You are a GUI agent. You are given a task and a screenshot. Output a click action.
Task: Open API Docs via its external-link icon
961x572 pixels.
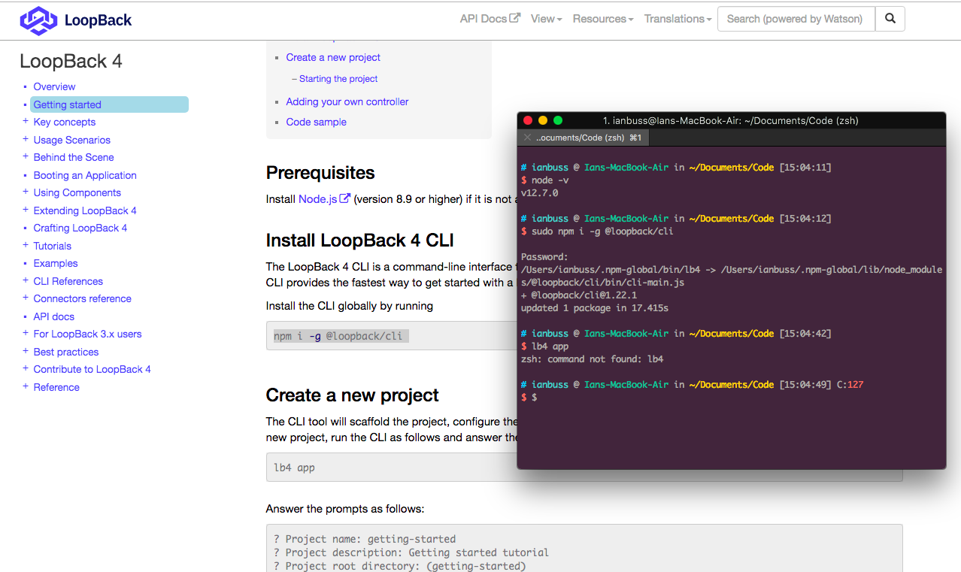coord(514,18)
